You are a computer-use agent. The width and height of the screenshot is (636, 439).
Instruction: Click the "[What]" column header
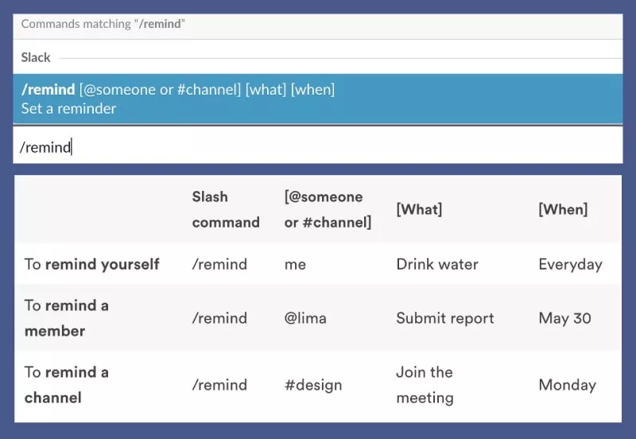click(x=419, y=209)
